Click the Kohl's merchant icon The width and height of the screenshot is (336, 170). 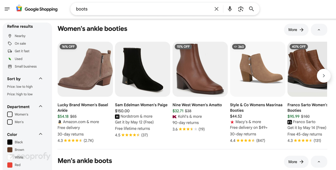coord(174,117)
